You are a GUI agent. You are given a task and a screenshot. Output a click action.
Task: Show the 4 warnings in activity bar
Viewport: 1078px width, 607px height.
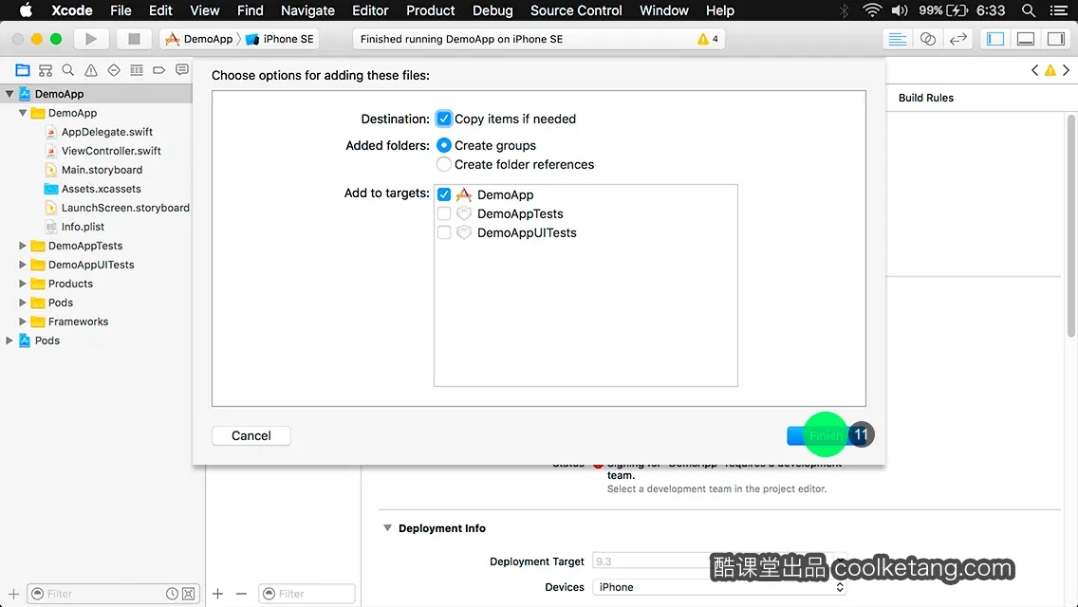[x=708, y=39]
